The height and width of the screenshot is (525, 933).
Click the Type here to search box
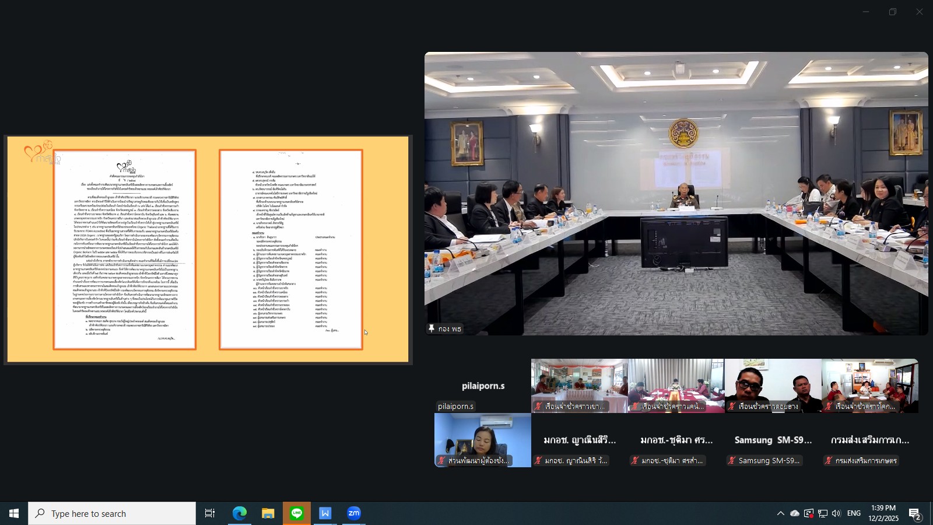(112, 513)
